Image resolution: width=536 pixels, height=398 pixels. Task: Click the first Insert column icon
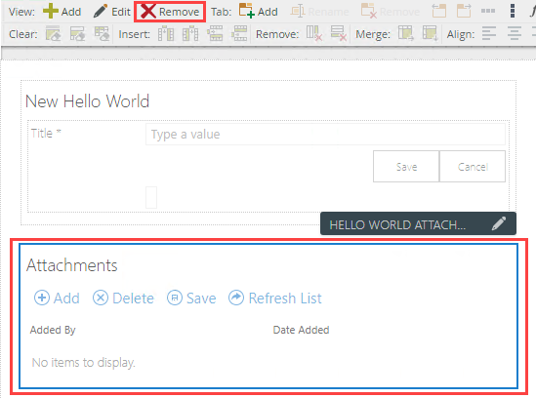pyautogui.click(x=166, y=34)
